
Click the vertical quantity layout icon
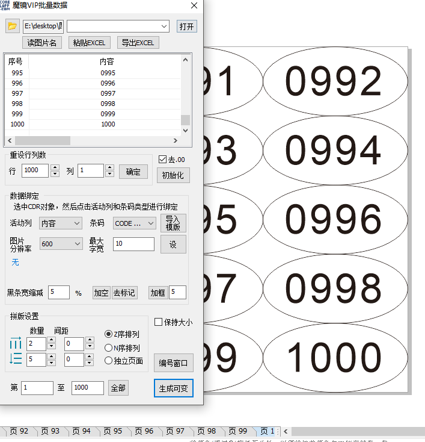tap(16, 358)
